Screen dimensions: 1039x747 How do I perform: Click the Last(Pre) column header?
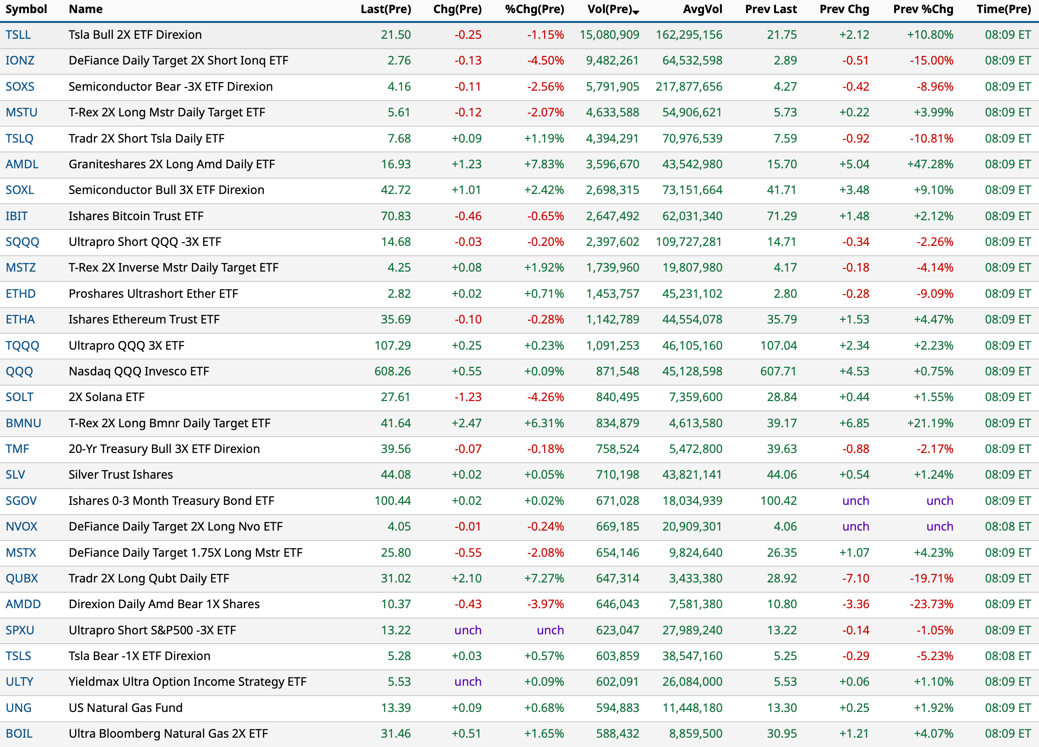coord(385,9)
